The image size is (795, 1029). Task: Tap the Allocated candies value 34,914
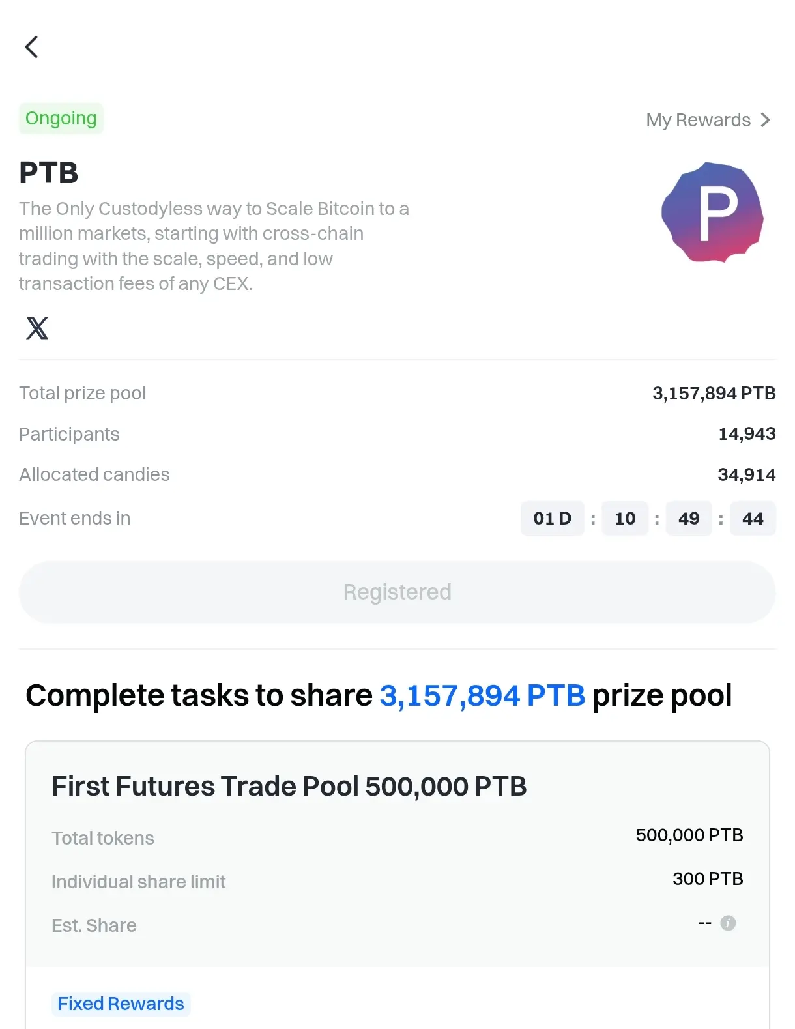point(747,475)
